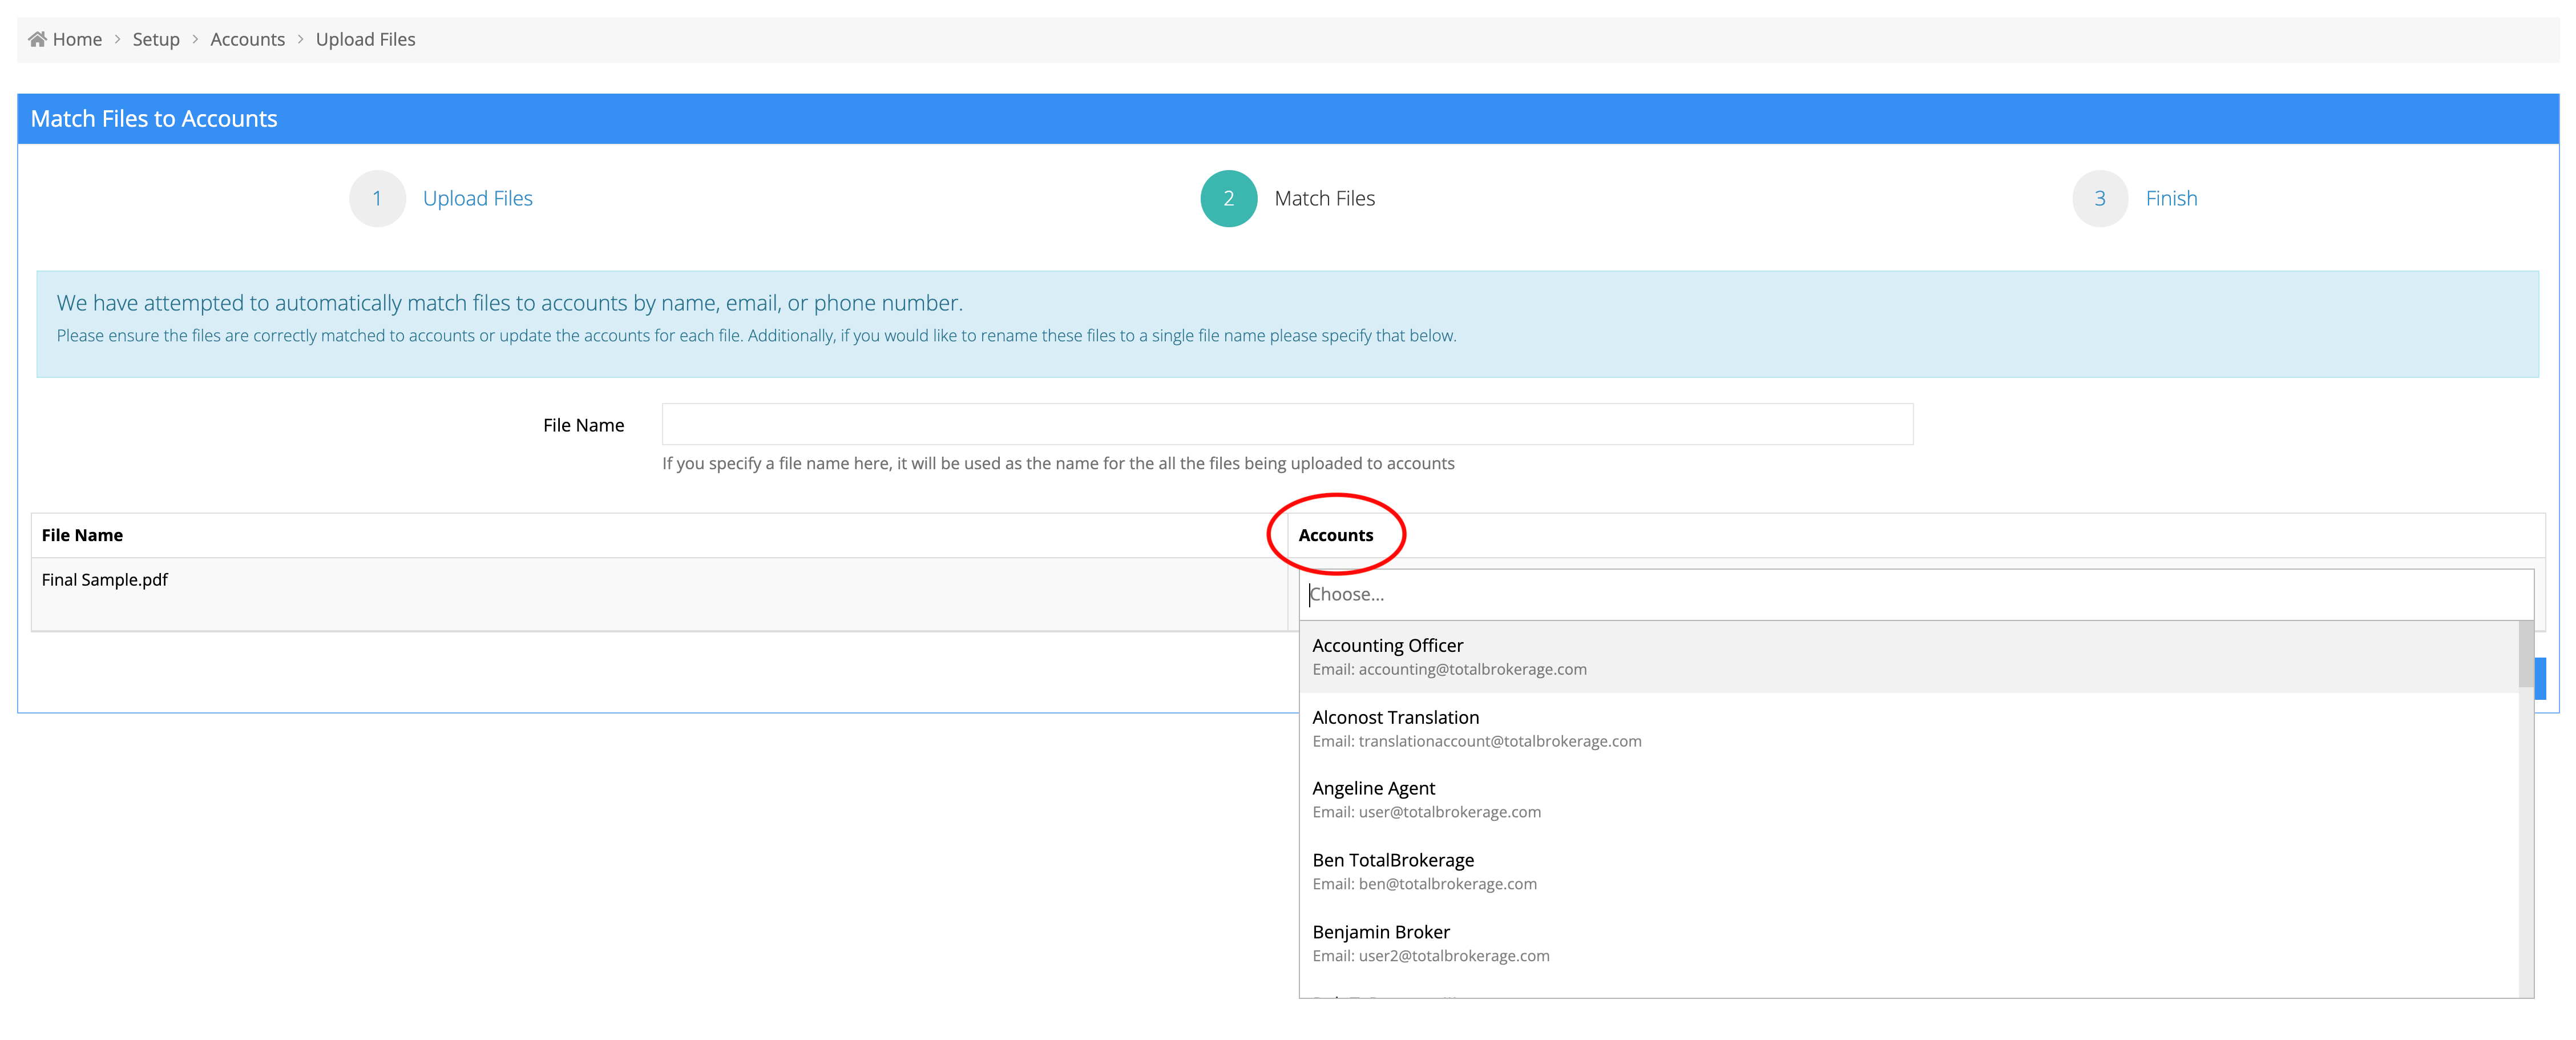Viewport: 2576px width, 1040px height.
Task: Click the Accounts column header
Action: point(1335,535)
